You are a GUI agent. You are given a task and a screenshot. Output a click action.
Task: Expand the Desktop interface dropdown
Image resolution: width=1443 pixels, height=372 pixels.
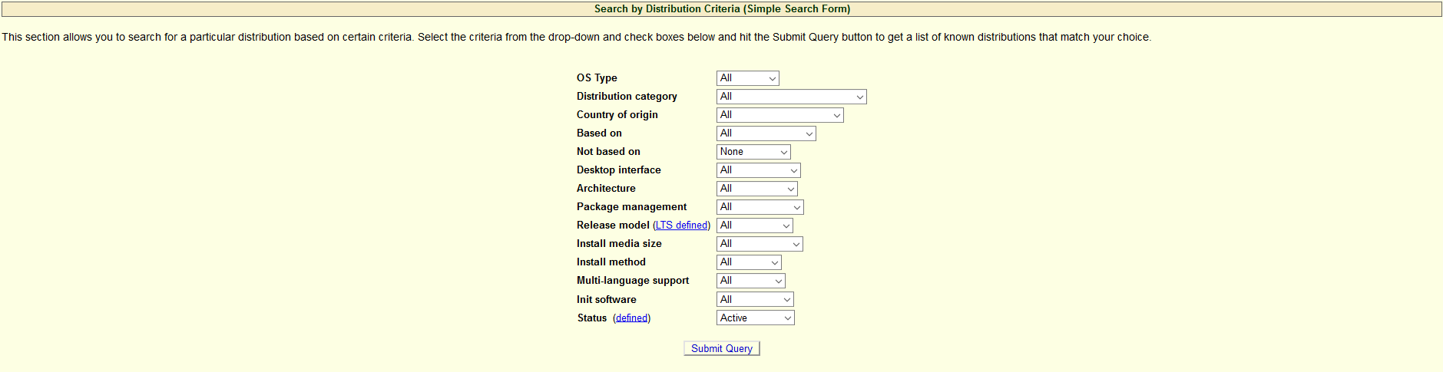758,170
